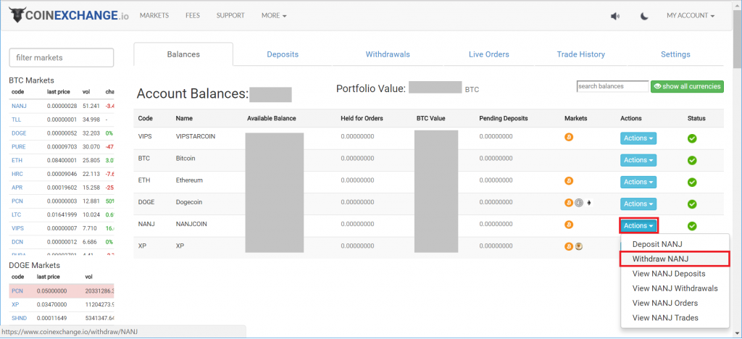Open NANJ in BTC Markets list
The width and height of the screenshot is (742, 339).
[x=19, y=106]
